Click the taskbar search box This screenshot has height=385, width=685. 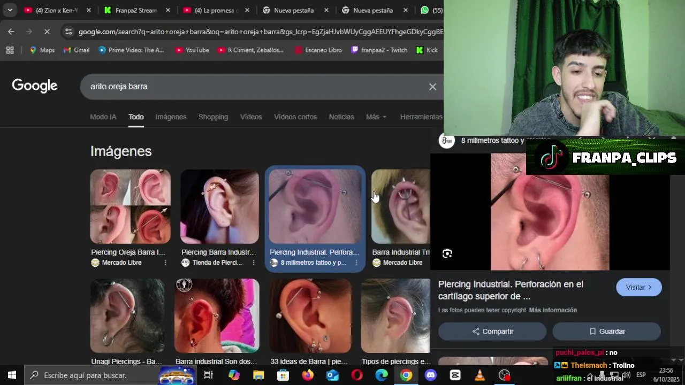(x=110, y=375)
